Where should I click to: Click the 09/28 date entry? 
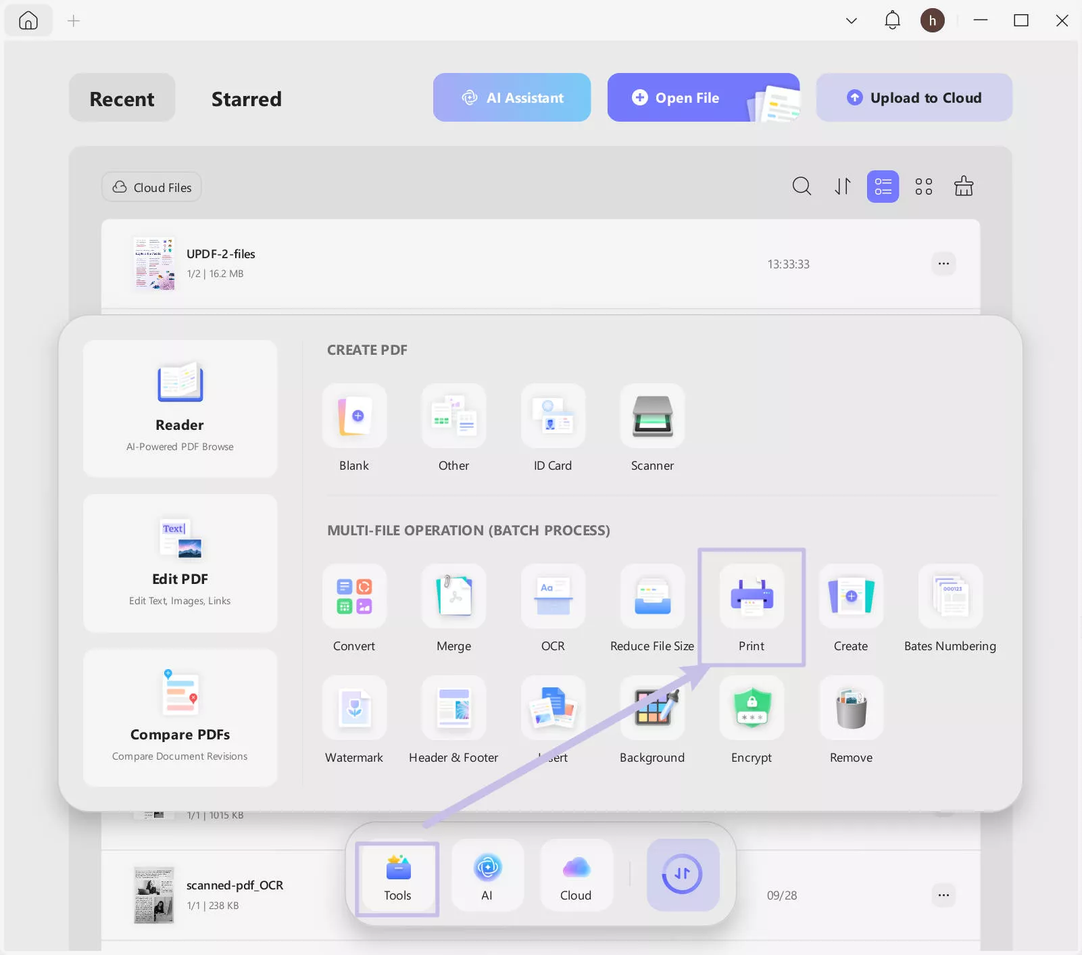[782, 896]
